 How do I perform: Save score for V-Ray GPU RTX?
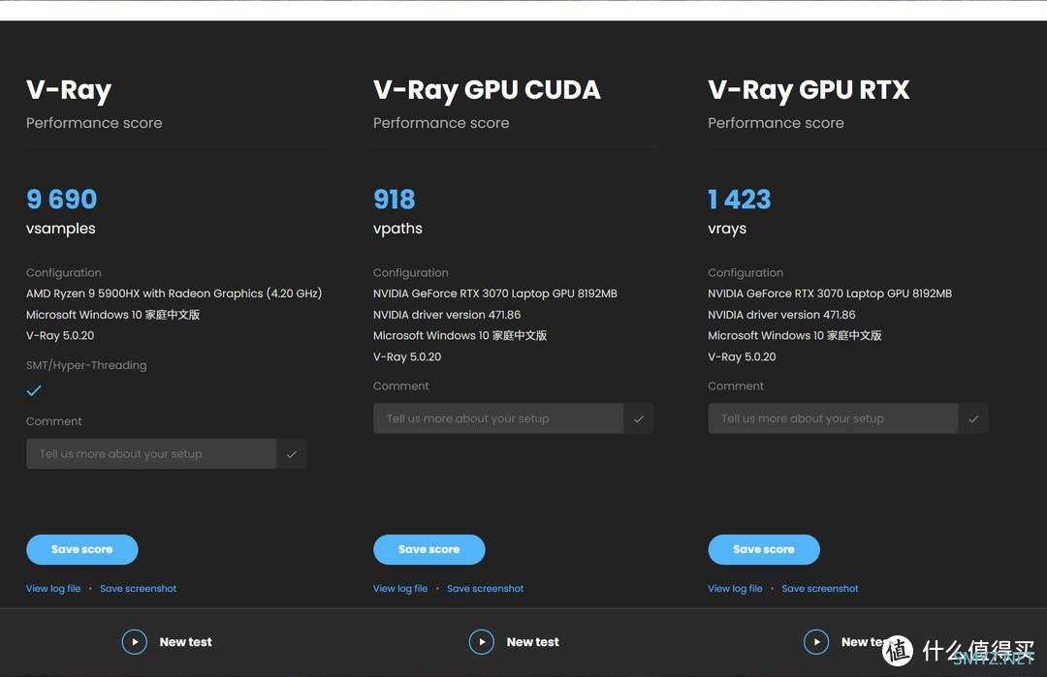pyautogui.click(x=764, y=549)
